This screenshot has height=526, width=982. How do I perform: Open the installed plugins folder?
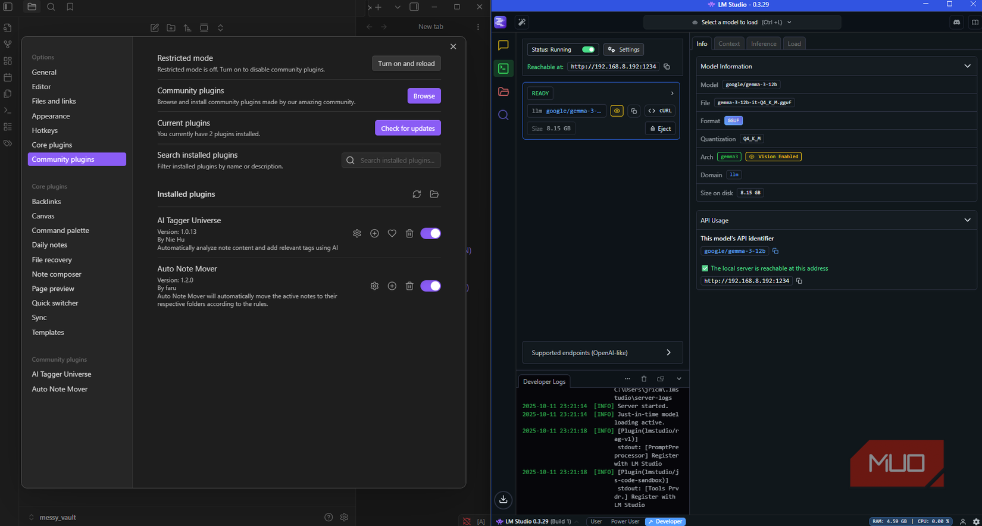coord(434,195)
